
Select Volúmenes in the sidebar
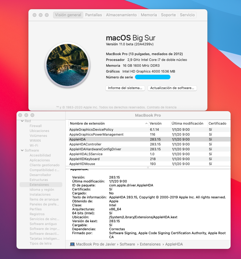pos(38,136)
